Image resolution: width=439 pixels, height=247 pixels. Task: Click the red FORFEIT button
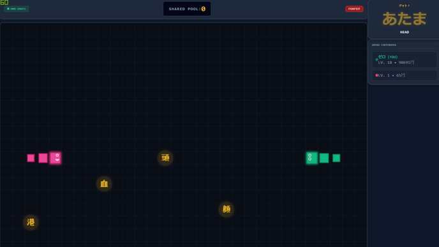point(354,9)
